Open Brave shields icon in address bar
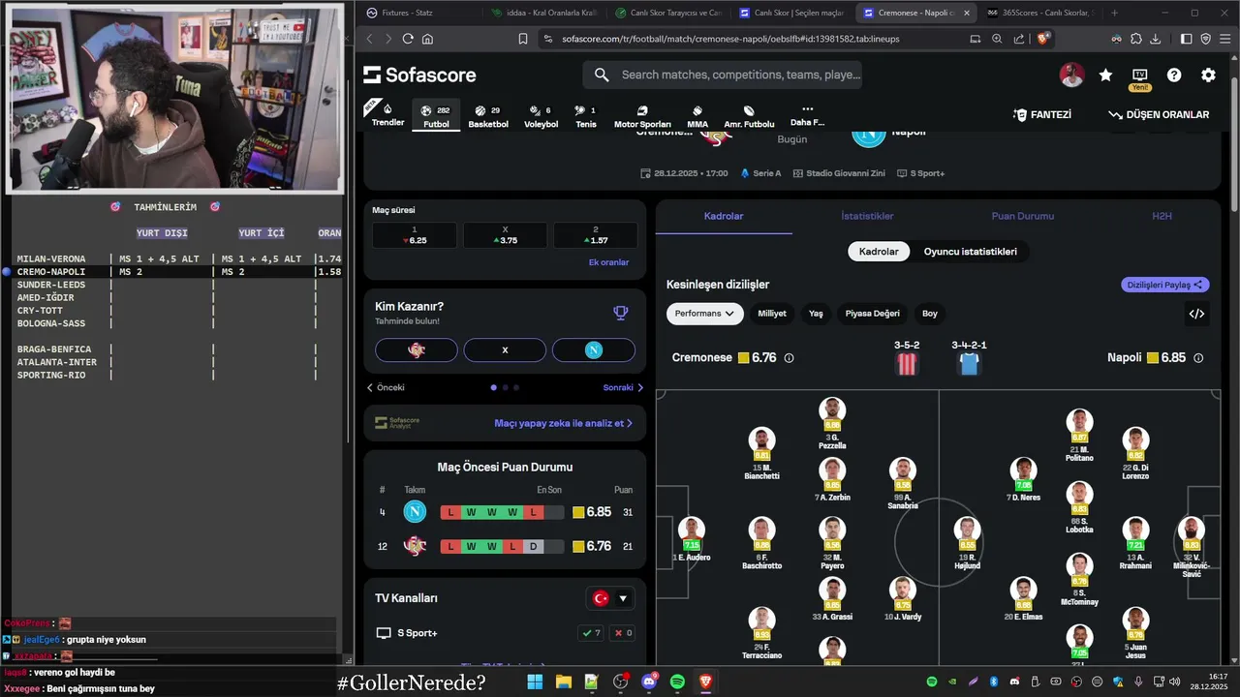The image size is (1240, 697). pyautogui.click(x=1043, y=39)
